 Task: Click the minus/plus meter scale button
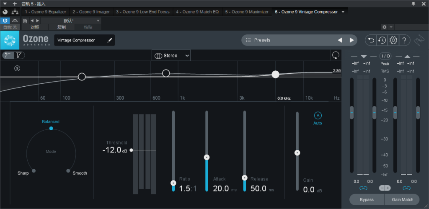pos(385,188)
